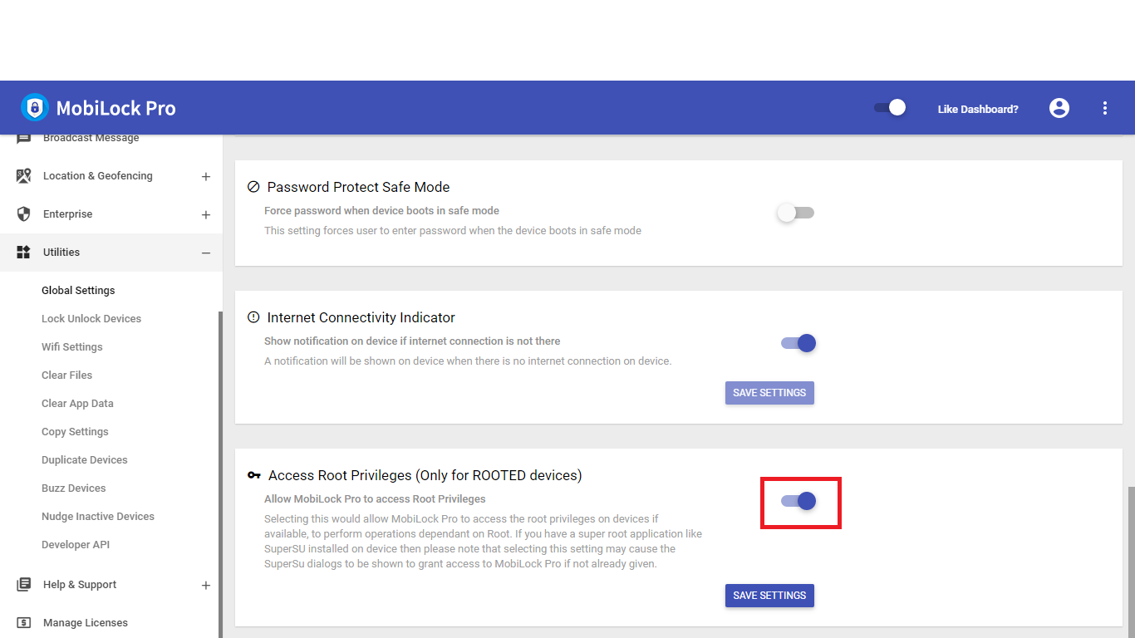Expand Location & Geofencing with plus sign
Screen dimensions: 1135x638
206,176
